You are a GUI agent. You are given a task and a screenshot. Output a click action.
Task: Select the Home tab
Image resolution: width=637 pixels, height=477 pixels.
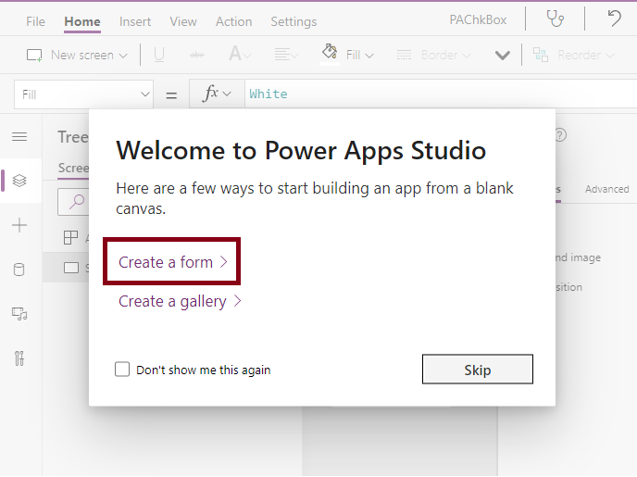(x=82, y=21)
